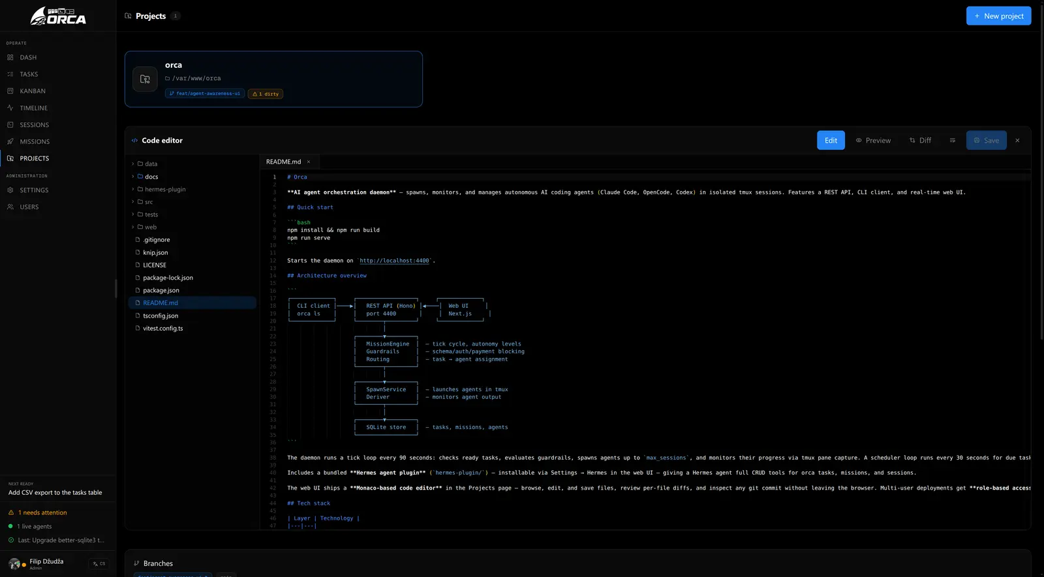Click the docs folder icon in the file tree

click(x=140, y=177)
